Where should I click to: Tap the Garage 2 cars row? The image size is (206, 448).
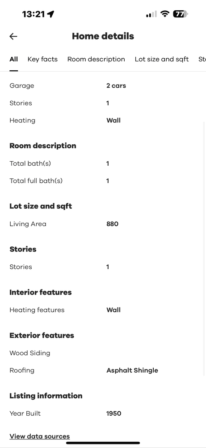(x=103, y=86)
